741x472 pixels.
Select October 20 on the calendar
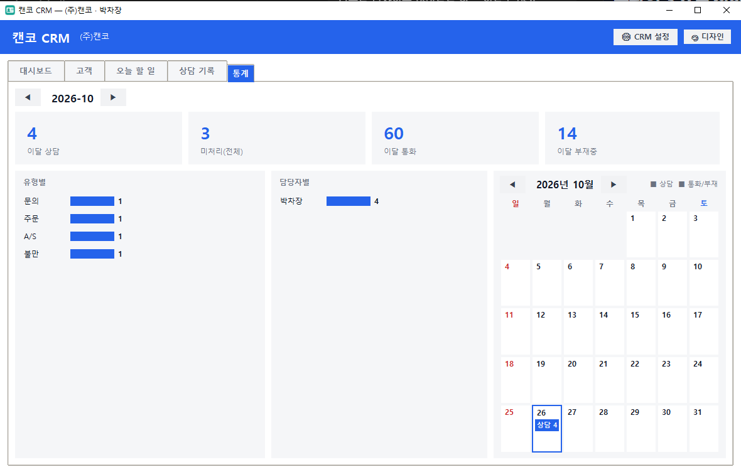pyautogui.click(x=578, y=380)
